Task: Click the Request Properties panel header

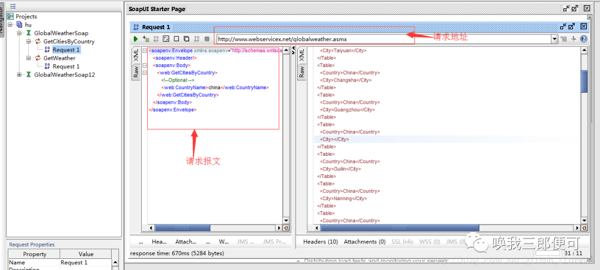Action: coord(32,244)
